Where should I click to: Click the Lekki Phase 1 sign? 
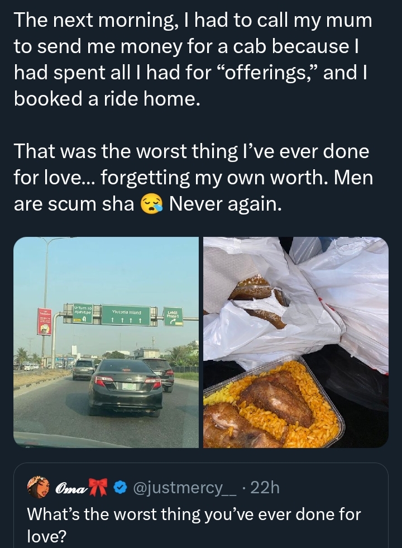coord(172,315)
